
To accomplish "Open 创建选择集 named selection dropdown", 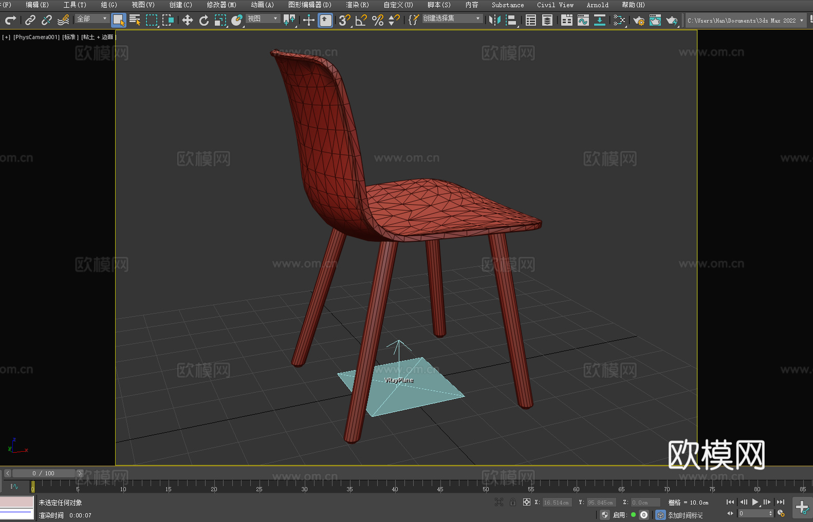I will (452, 18).
